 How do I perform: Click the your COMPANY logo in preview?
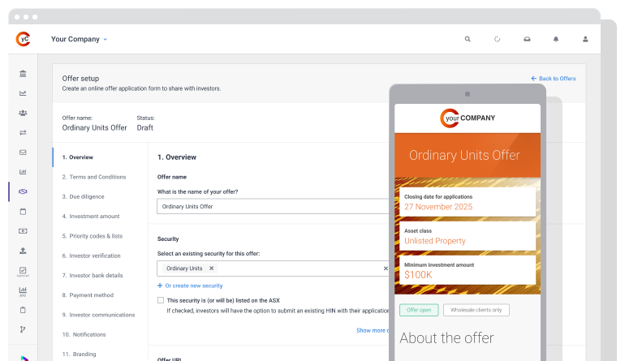[468, 118]
